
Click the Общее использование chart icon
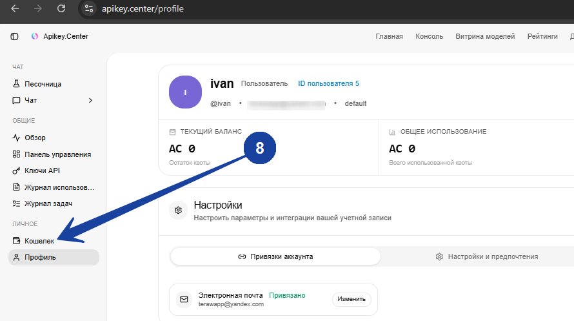click(x=392, y=132)
